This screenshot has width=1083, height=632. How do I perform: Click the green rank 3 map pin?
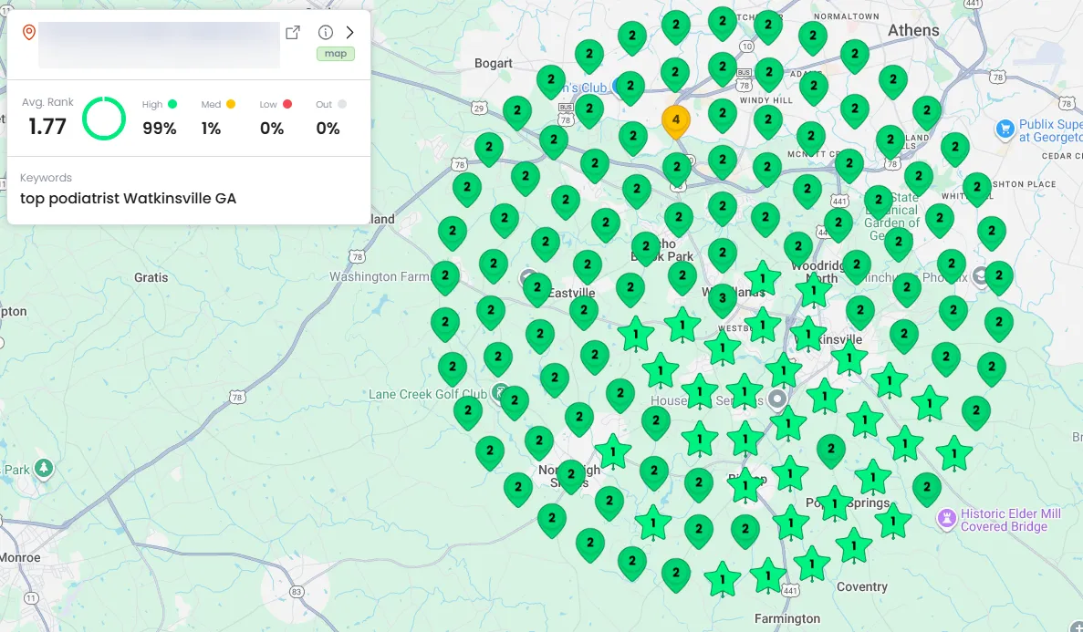(723, 300)
